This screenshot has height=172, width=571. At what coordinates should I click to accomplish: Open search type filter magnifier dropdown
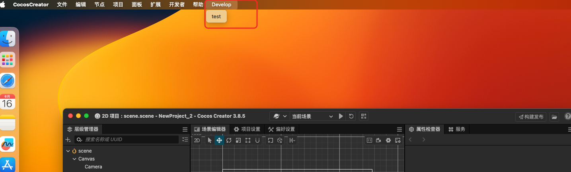[x=79, y=140]
